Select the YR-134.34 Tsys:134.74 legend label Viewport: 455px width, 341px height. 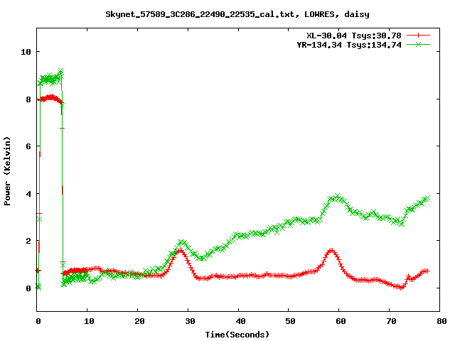click(x=349, y=45)
